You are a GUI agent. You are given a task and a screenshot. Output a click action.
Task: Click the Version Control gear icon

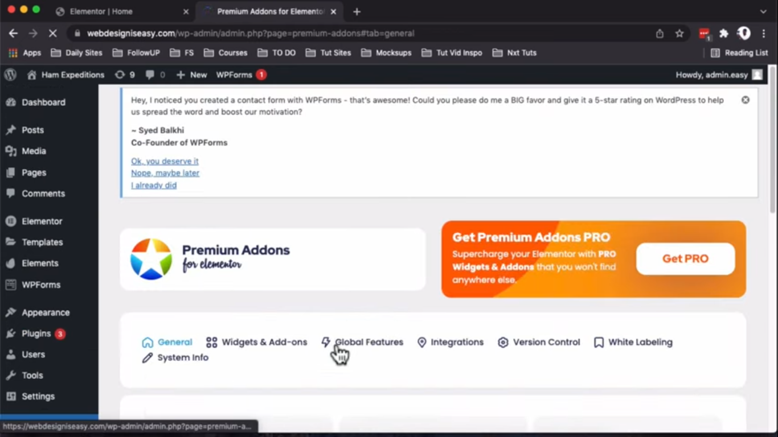503,343
